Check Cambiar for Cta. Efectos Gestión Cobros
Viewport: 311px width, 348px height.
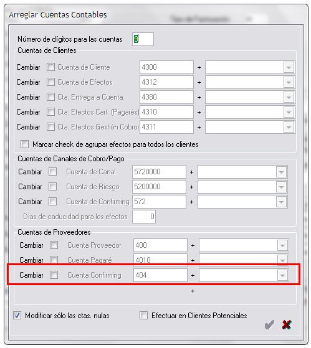tap(50, 127)
